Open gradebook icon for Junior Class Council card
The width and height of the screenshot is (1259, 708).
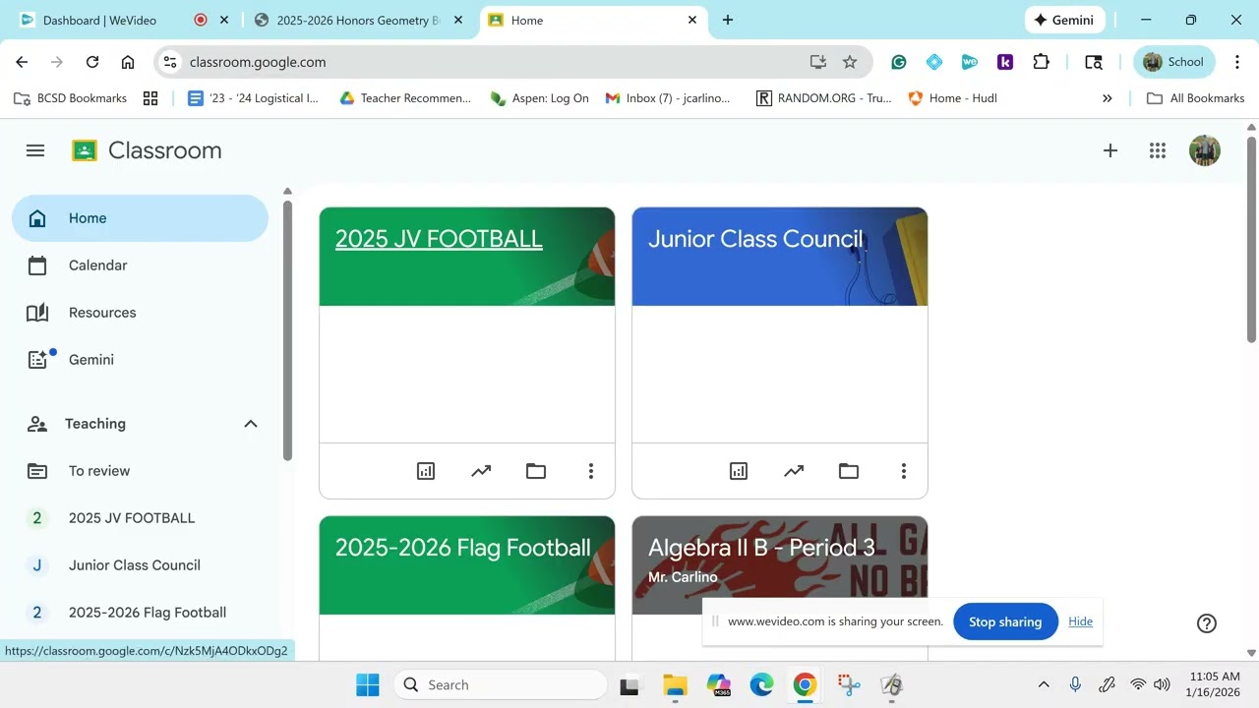(739, 471)
